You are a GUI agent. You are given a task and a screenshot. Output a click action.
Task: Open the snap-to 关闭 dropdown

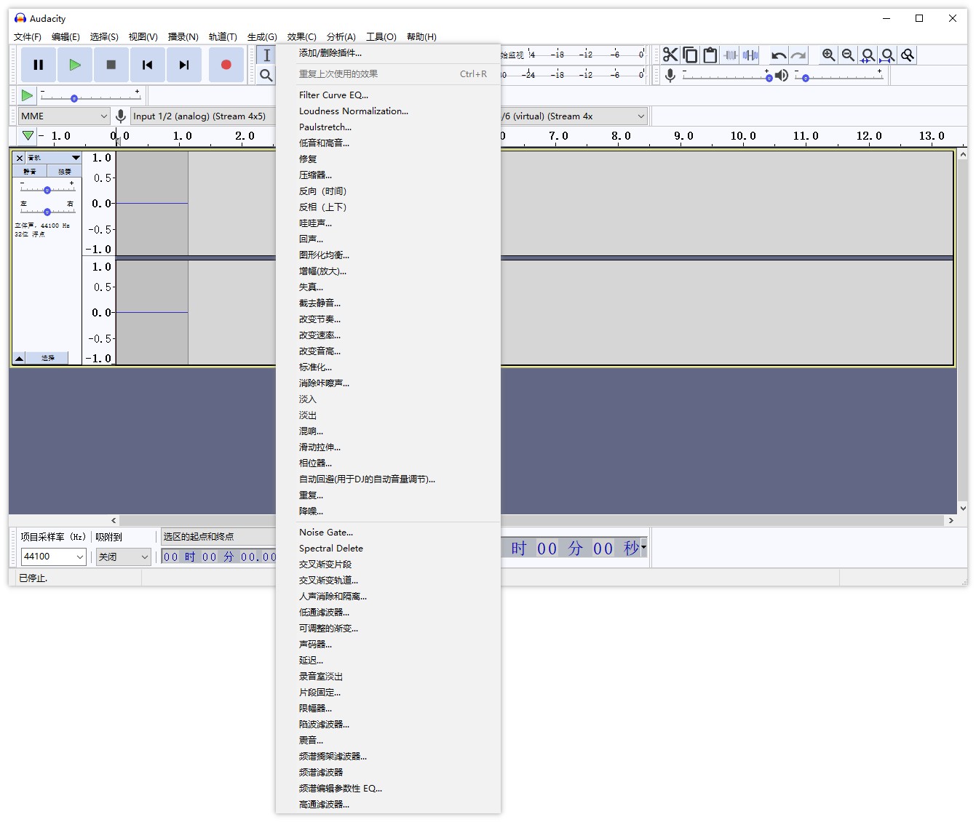click(124, 557)
